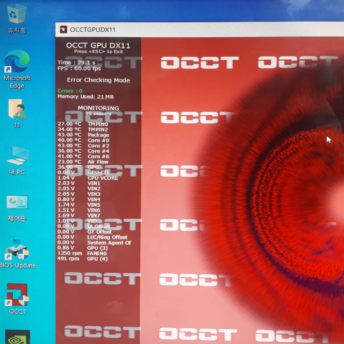The width and height of the screenshot is (344, 344).
Task: Select the VIN6 1.51 V row
Action: 79,210
